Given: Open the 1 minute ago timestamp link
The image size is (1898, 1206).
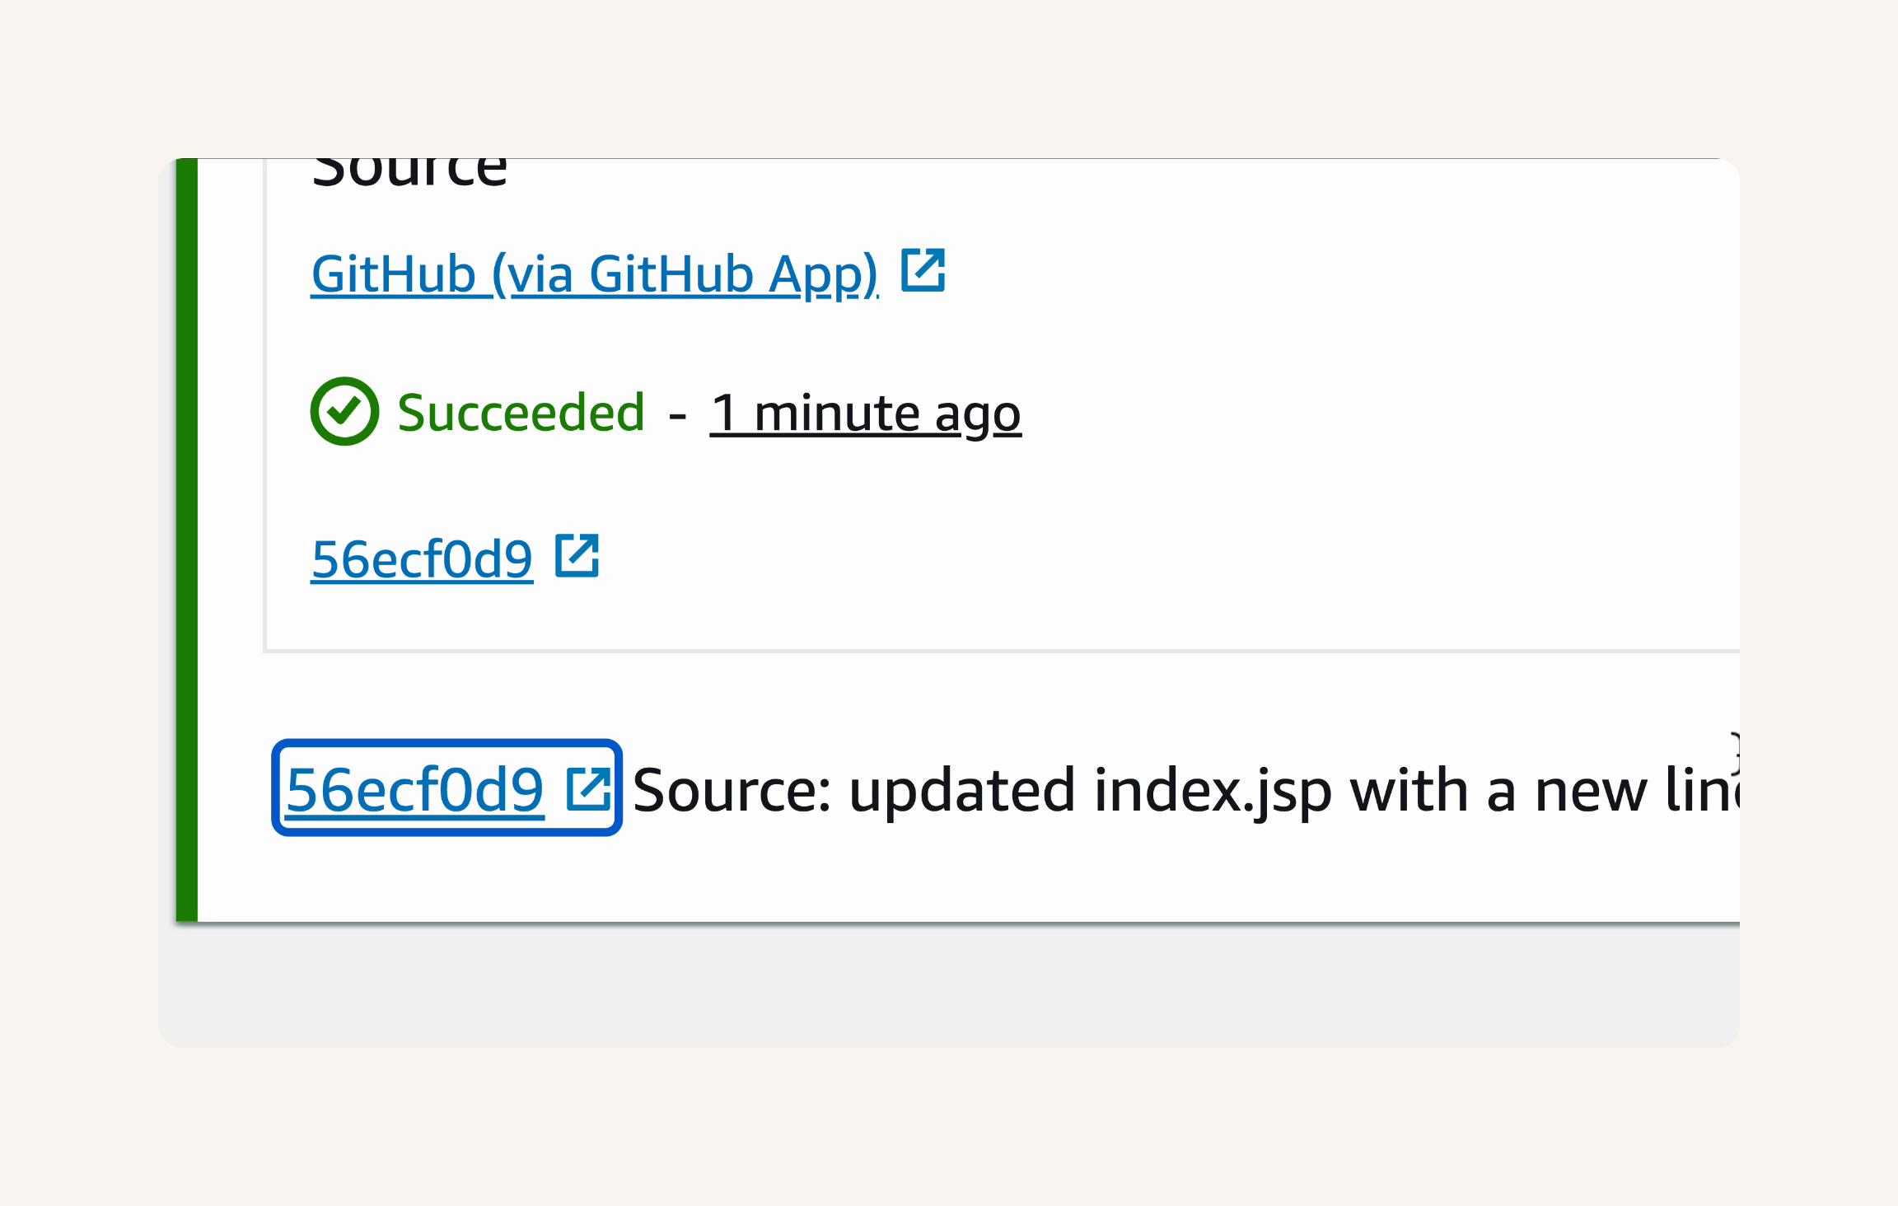Looking at the screenshot, I should coord(865,413).
